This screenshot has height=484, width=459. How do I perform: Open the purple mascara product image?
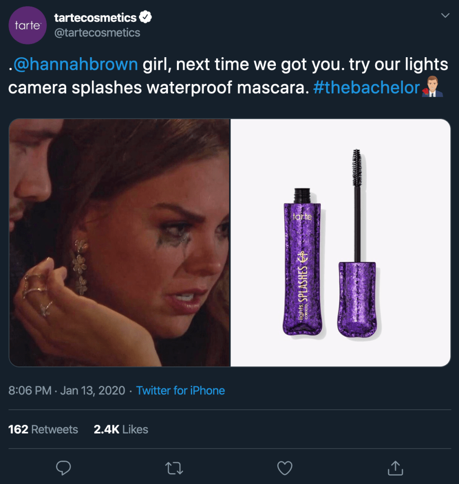pyautogui.click(x=340, y=242)
